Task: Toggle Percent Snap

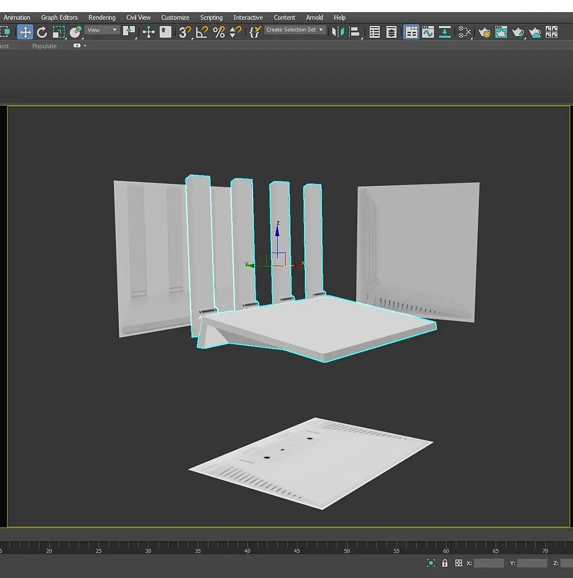Action: 219,32
